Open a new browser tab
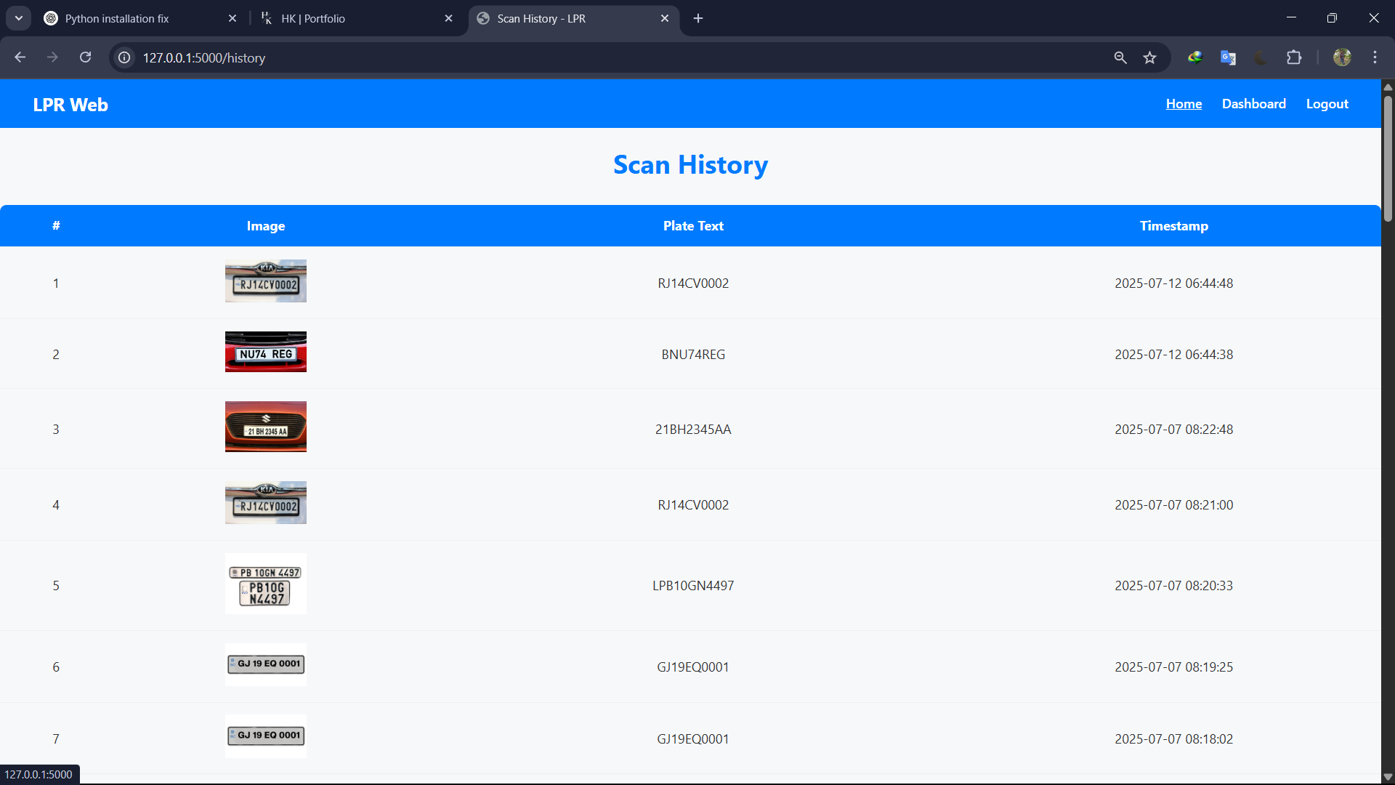The height and width of the screenshot is (785, 1395). (698, 18)
